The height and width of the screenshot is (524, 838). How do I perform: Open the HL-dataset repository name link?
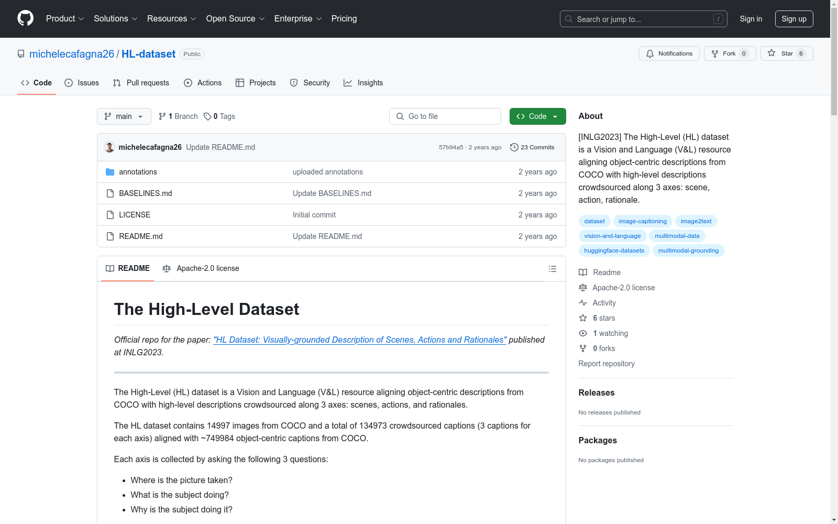coord(149,54)
